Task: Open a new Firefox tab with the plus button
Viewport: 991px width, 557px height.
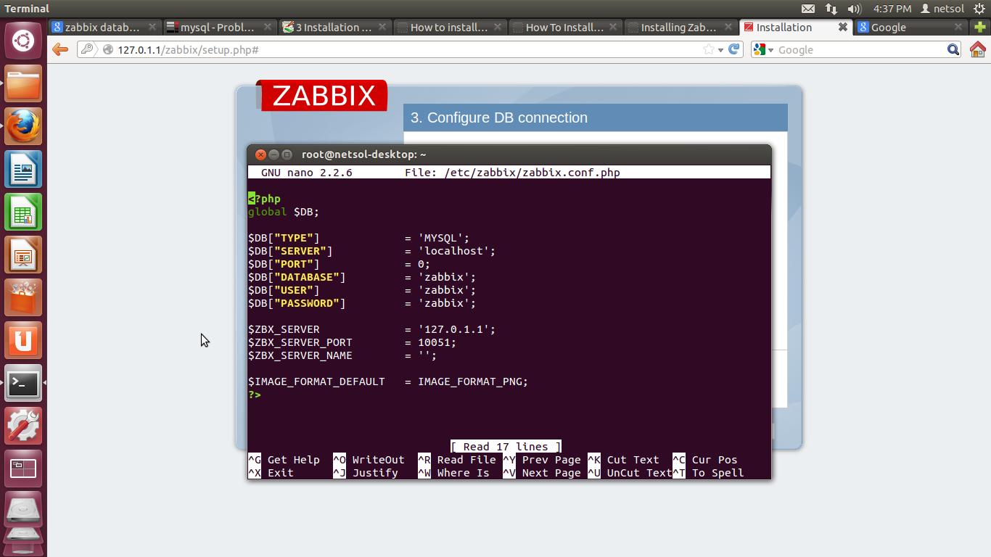Action: tap(979, 27)
